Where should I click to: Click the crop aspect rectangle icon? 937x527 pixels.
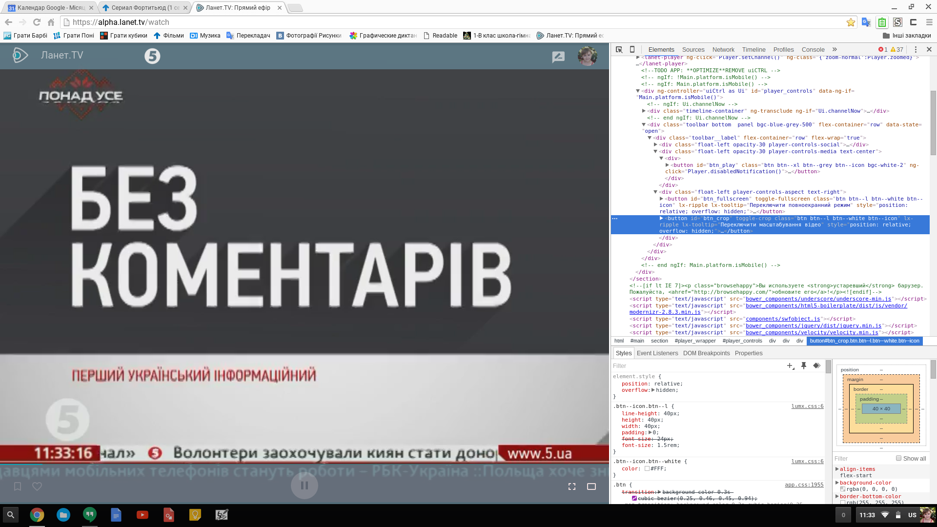point(591,486)
